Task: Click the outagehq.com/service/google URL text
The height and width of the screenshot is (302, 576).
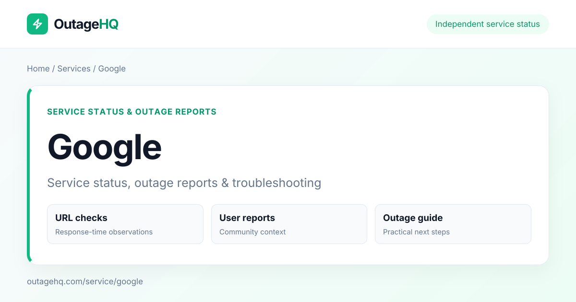Action: click(85, 281)
